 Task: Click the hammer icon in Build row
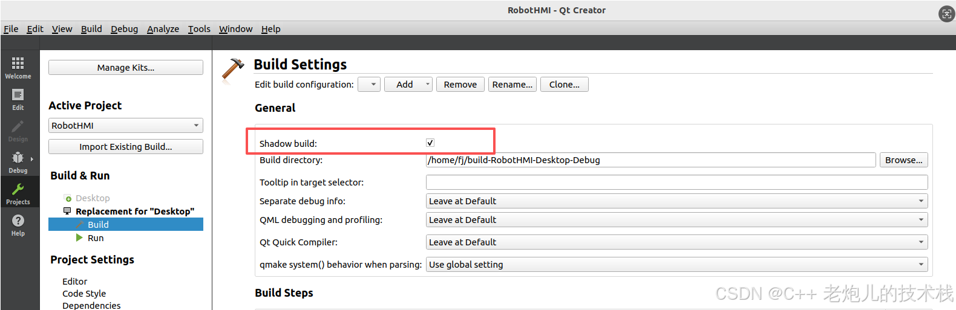coord(79,224)
